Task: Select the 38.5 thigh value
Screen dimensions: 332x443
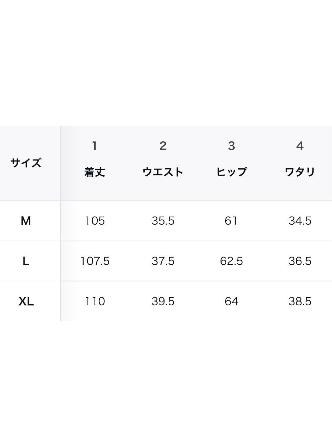Action: point(300,301)
